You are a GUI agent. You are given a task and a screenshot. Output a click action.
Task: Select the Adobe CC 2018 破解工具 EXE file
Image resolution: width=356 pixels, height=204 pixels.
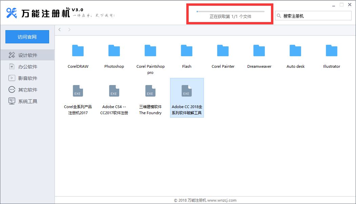click(187, 98)
